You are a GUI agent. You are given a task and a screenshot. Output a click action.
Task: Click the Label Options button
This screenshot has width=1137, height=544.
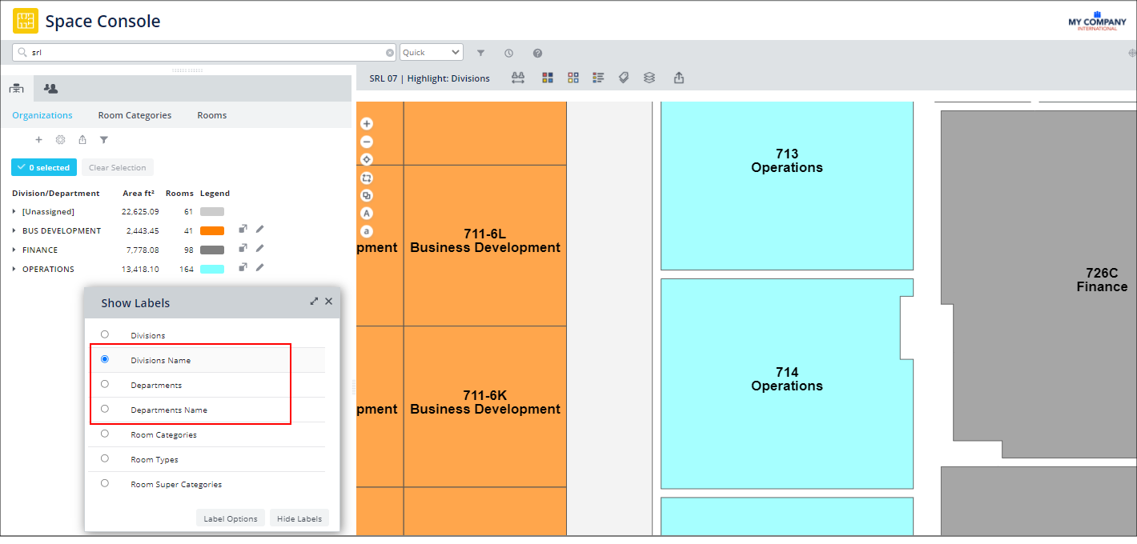point(230,518)
